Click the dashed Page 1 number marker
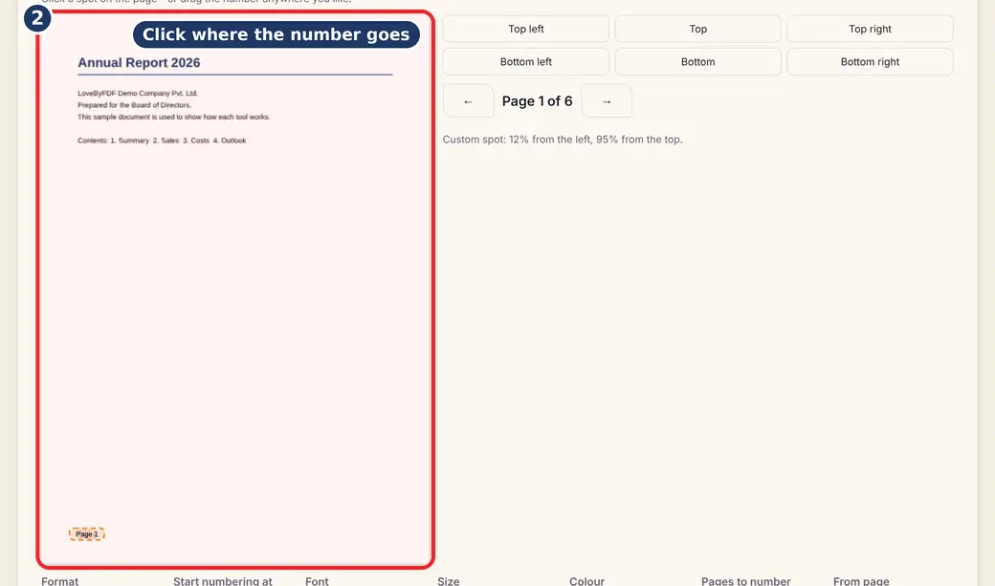 86,534
